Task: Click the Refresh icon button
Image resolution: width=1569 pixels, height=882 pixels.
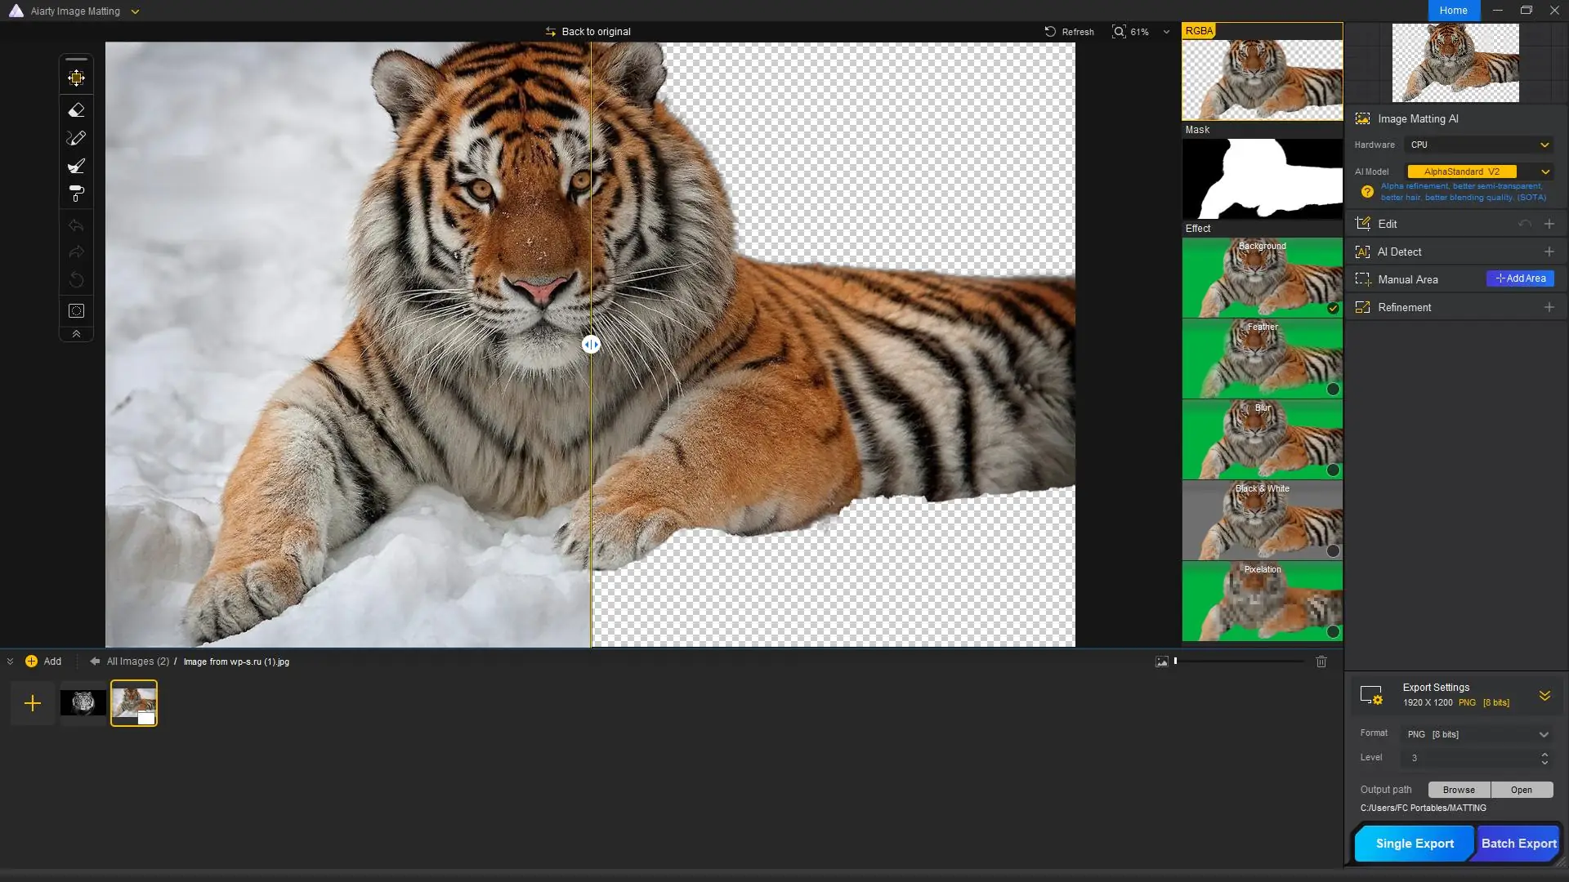Action: coord(1050,31)
